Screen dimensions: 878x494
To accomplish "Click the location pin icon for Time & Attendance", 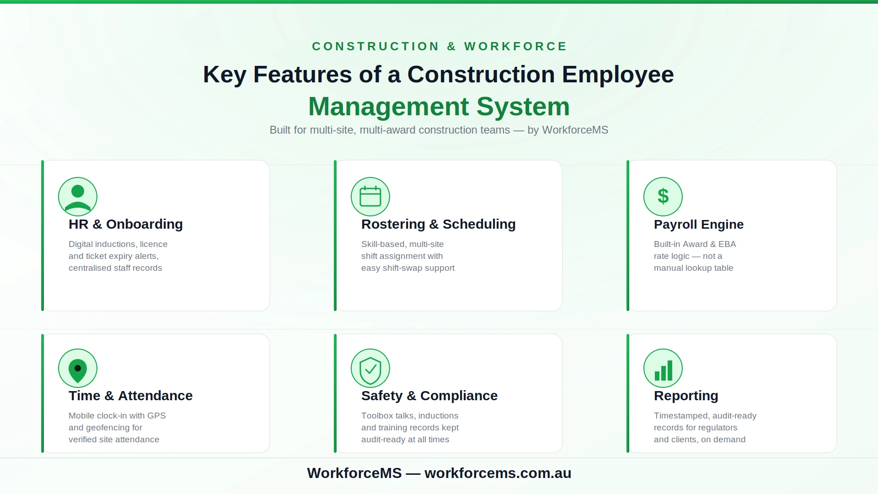I will pos(78,368).
